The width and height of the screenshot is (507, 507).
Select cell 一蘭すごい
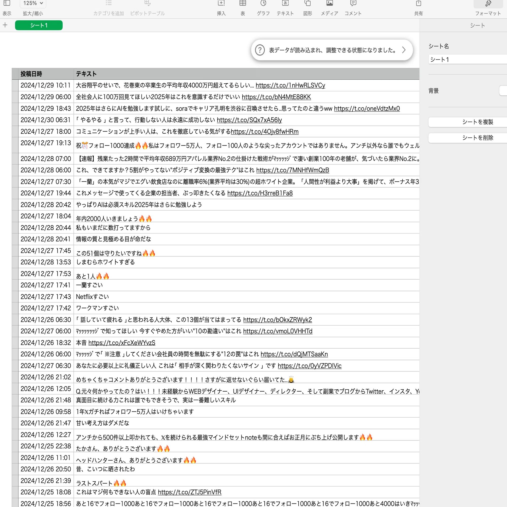[246, 285]
